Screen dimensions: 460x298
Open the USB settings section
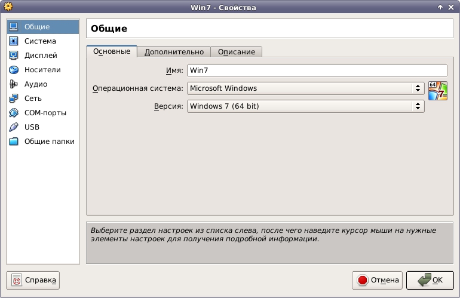(43, 127)
